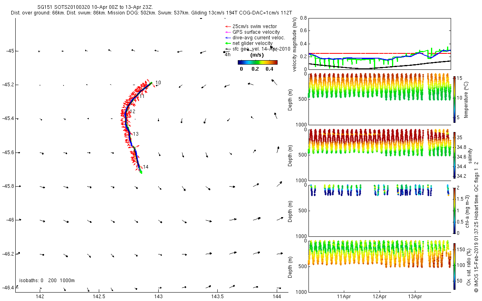Click the '-45.6' latitude tick label
This screenshot has height=301, width=482.
(x=8, y=153)
